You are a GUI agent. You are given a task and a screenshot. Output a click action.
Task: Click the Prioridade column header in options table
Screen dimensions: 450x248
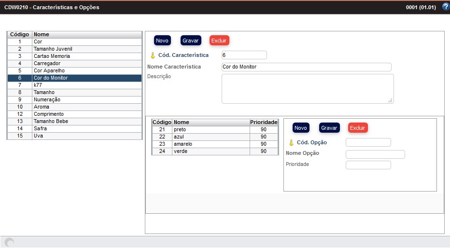pos(264,123)
